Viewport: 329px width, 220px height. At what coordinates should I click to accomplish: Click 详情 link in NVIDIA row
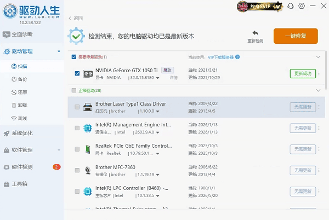coord(173,78)
